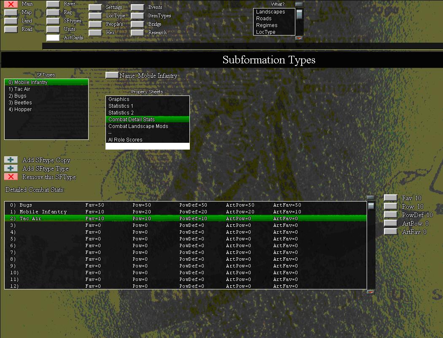Click the PowDef: 10 edit button
This screenshot has height=338, width=443.
(391, 215)
